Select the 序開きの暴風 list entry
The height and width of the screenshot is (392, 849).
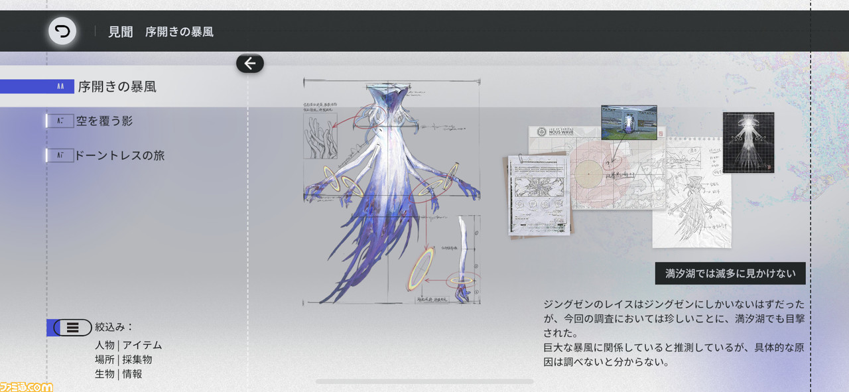[x=123, y=86]
